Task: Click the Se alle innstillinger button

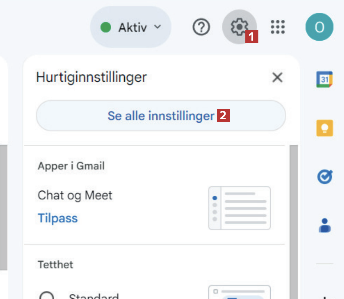Action: (x=161, y=116)
